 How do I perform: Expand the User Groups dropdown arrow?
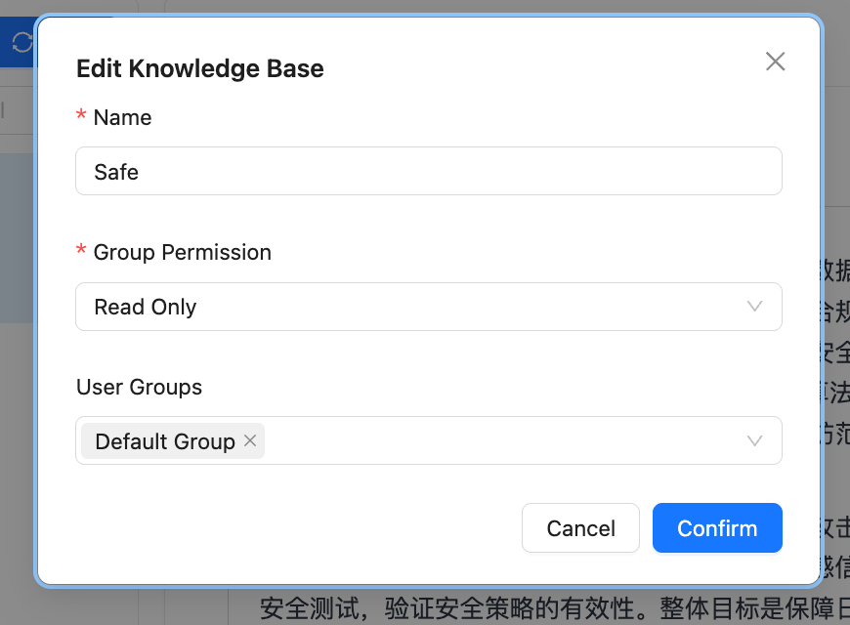point(754,440)
